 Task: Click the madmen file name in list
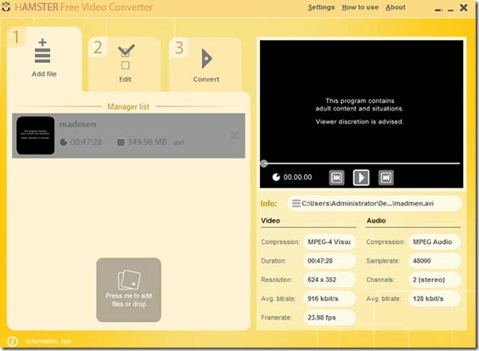tap(78, 124)
